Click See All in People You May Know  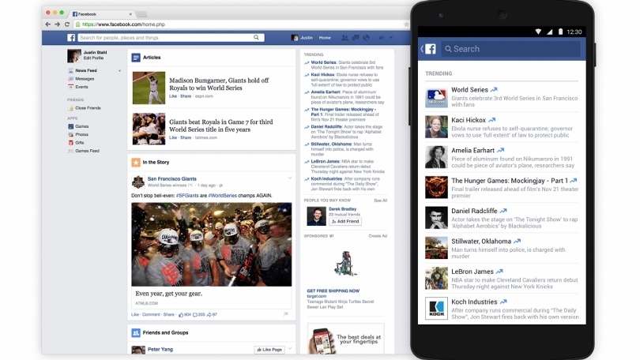point(380,201)
